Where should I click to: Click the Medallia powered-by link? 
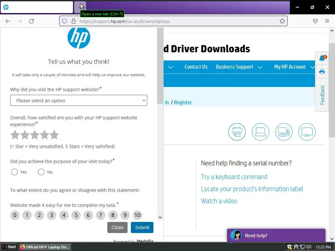coord(145,241)
